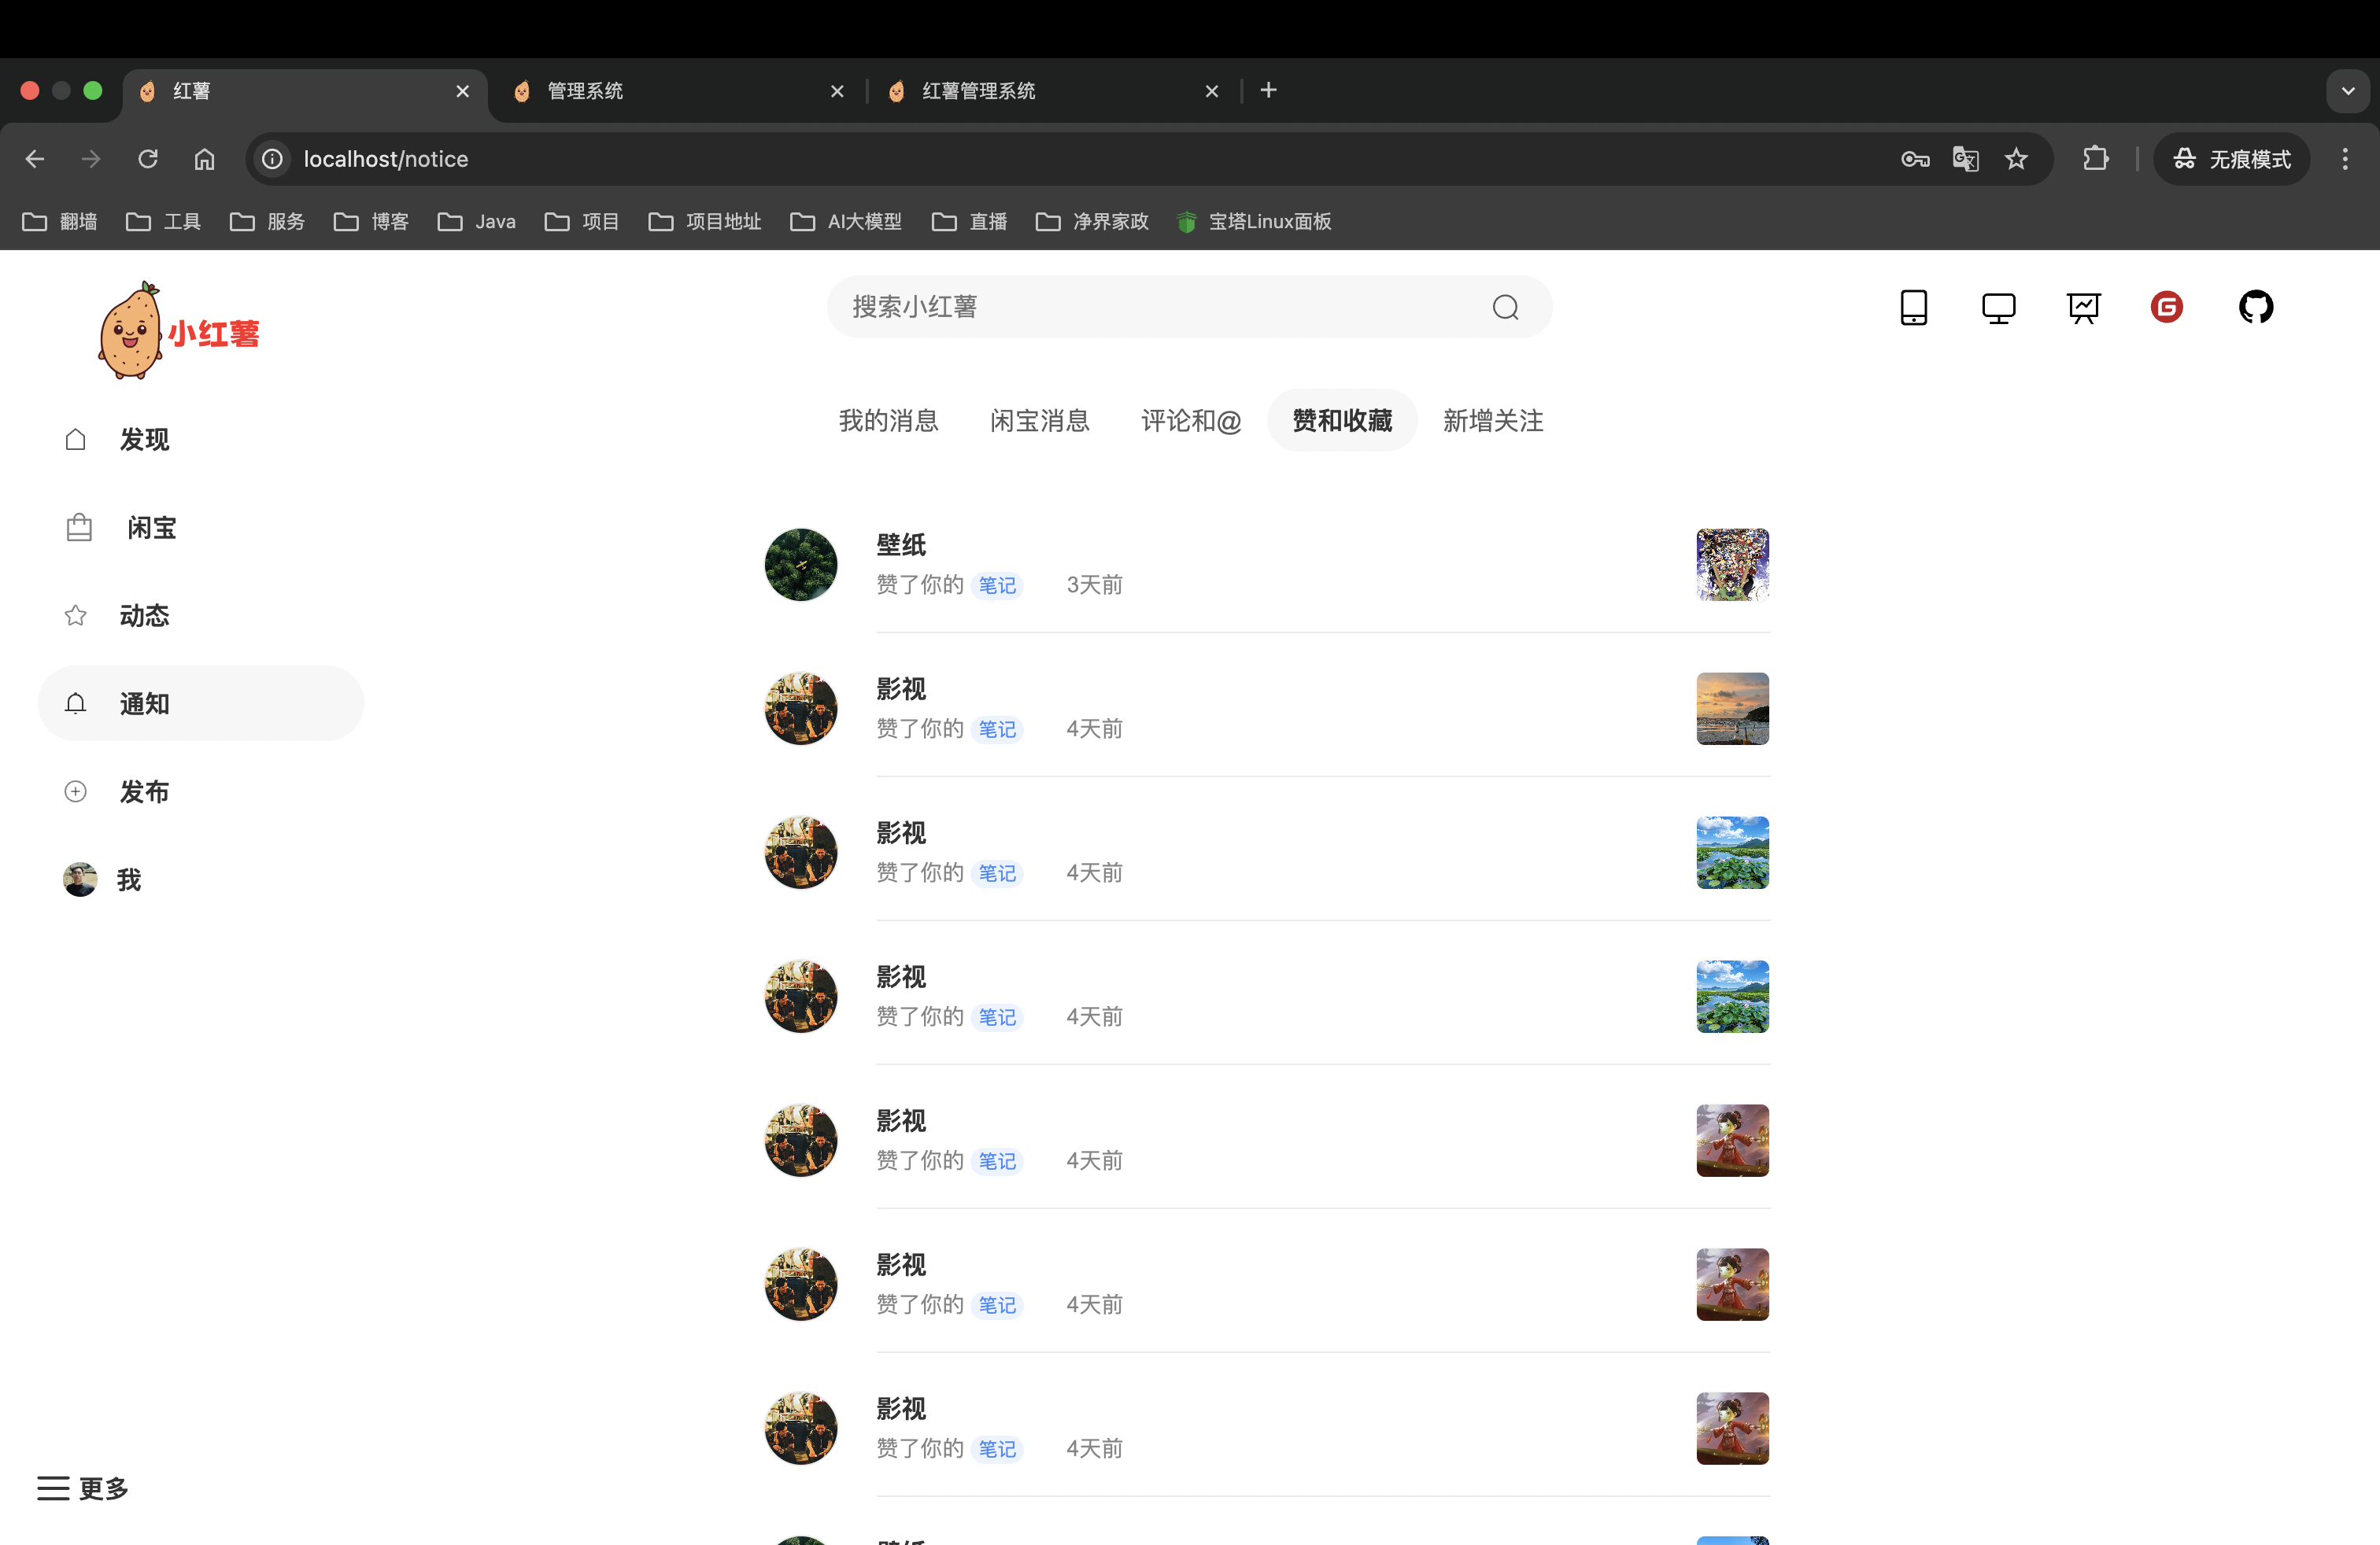
Task: Go to 发现 in the sidebar
Action: tap(143, 440)
